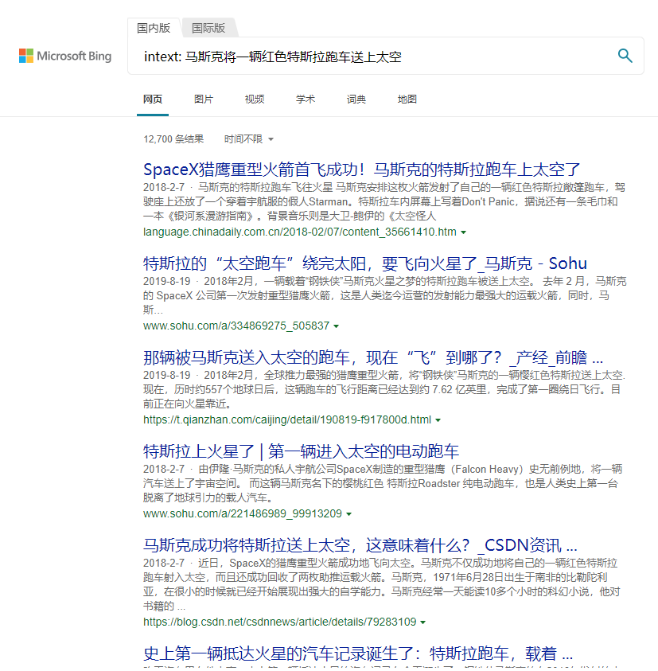Open the www.sohu.com/a/221486989_99913209 URL

[243, 513]
